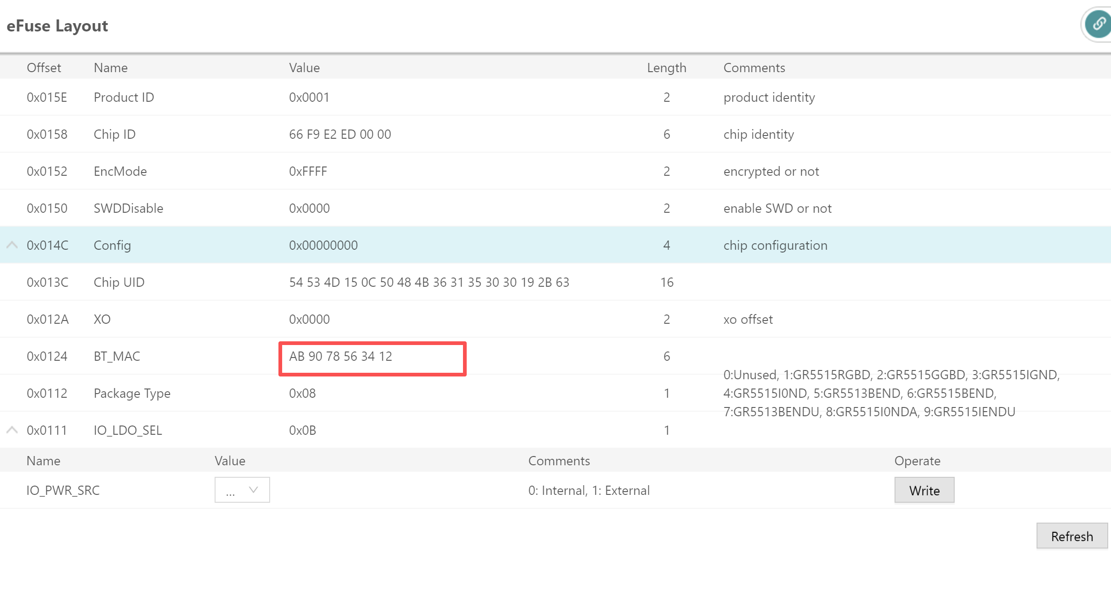This screenshot has height=592, width=1111.
Task: Select the EncMode row
Action: (555, 171)
